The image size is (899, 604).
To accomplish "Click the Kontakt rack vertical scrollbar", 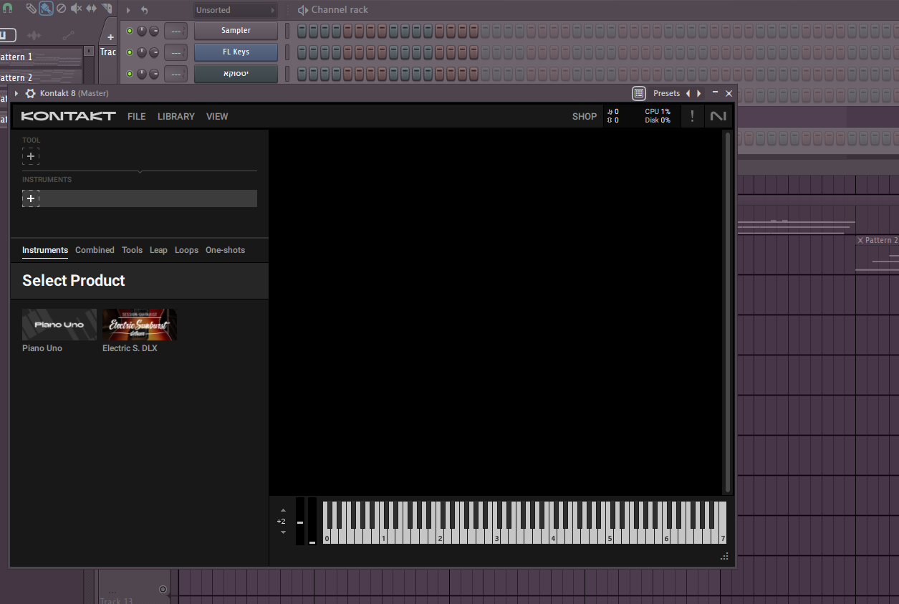I will click(729, 312).
